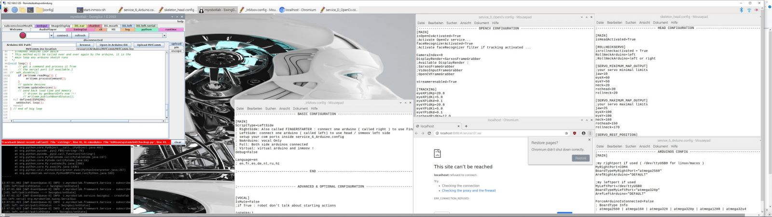Switch to skeleton_head.config taskbar entry
Viewport: 772px width, 217px height.
coord(177,10)
